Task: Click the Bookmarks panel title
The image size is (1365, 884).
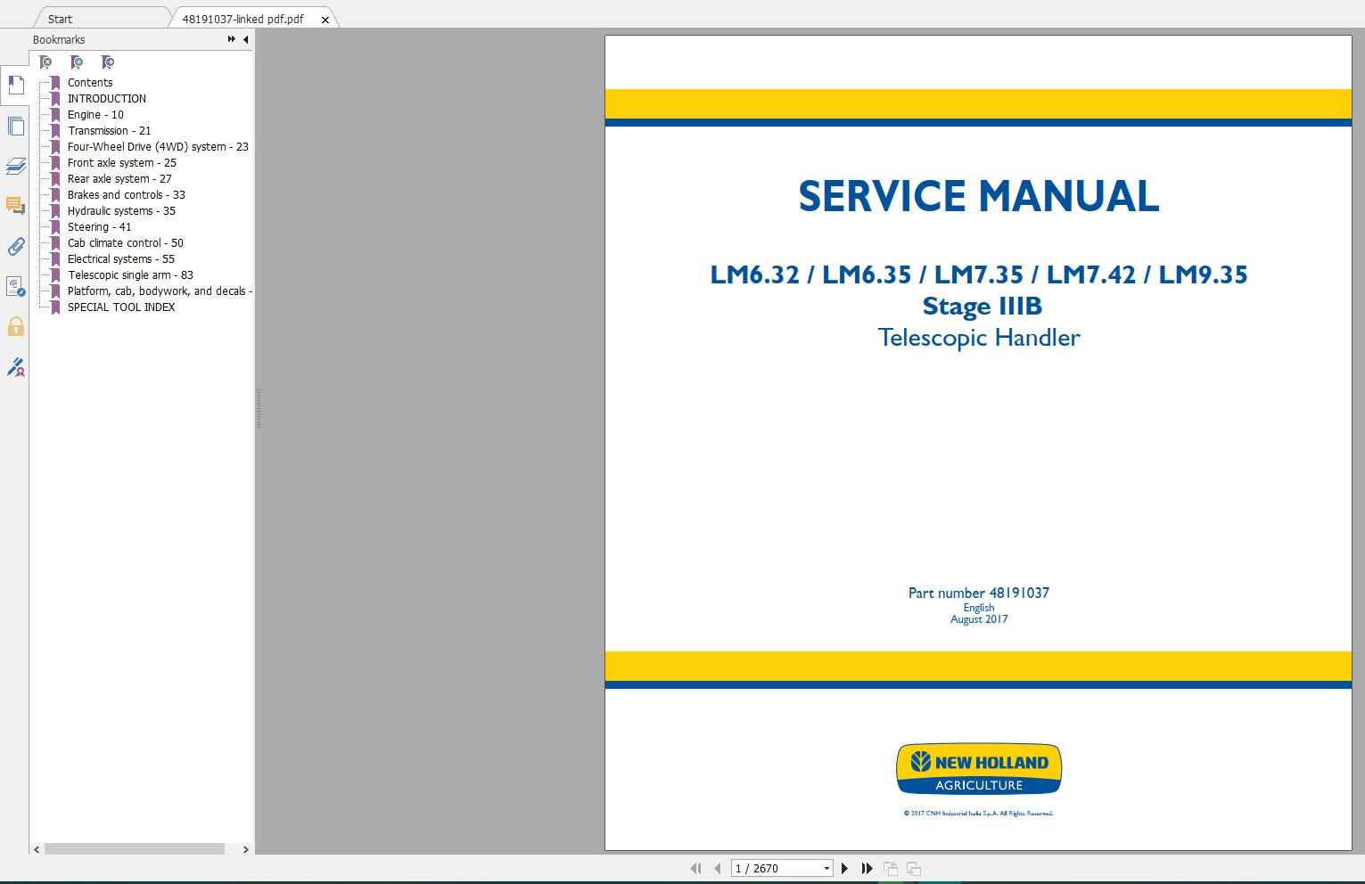Action: 59,40
